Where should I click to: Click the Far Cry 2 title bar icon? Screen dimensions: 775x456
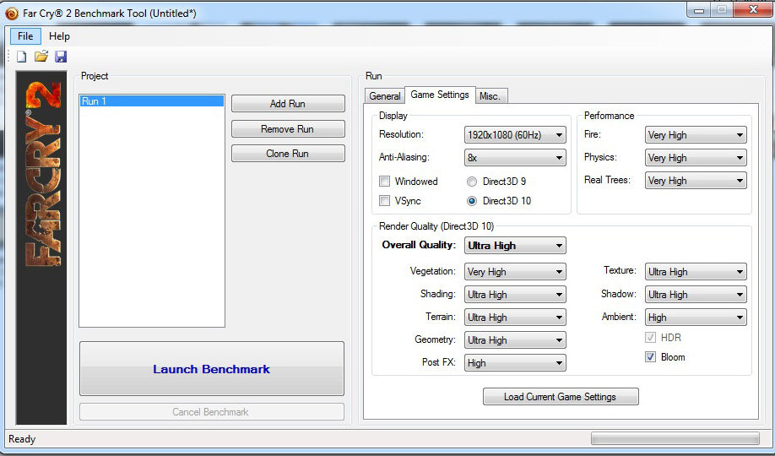pos(12,14)
